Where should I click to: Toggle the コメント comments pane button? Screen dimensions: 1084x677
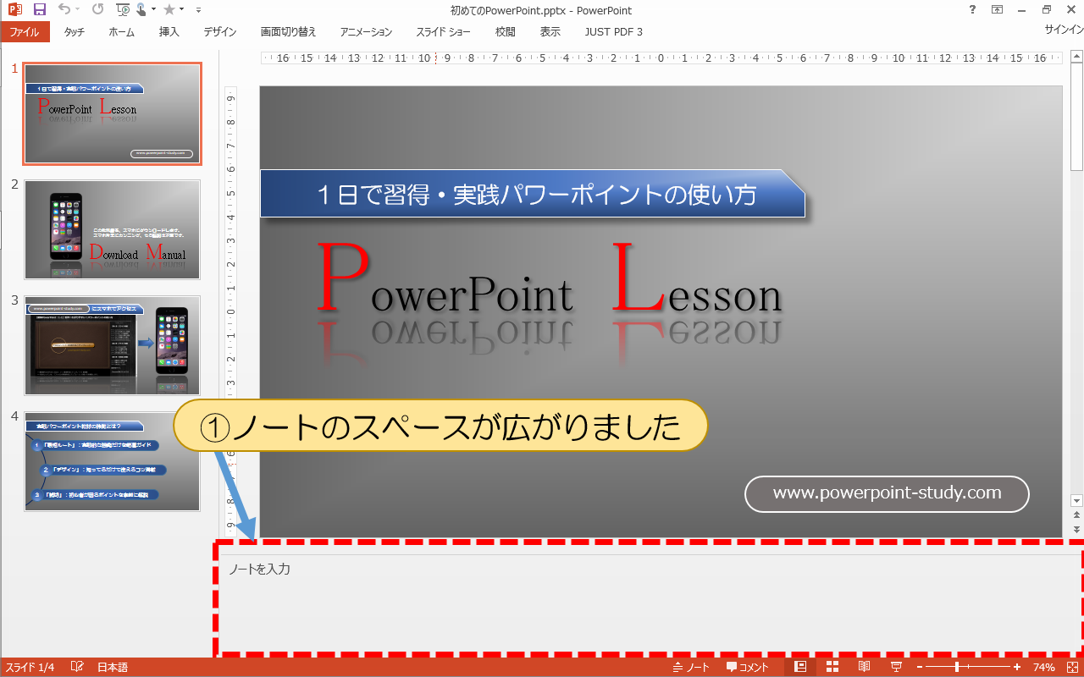(748, 668)
